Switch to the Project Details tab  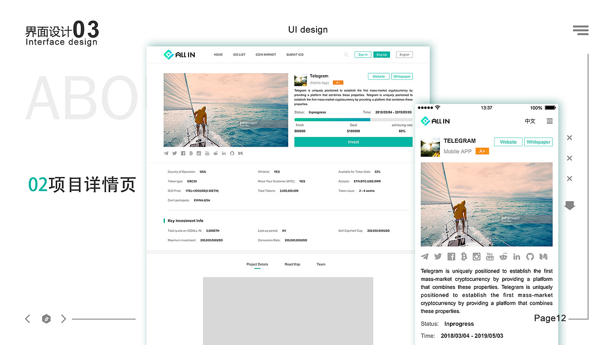(x=257, y=264)
